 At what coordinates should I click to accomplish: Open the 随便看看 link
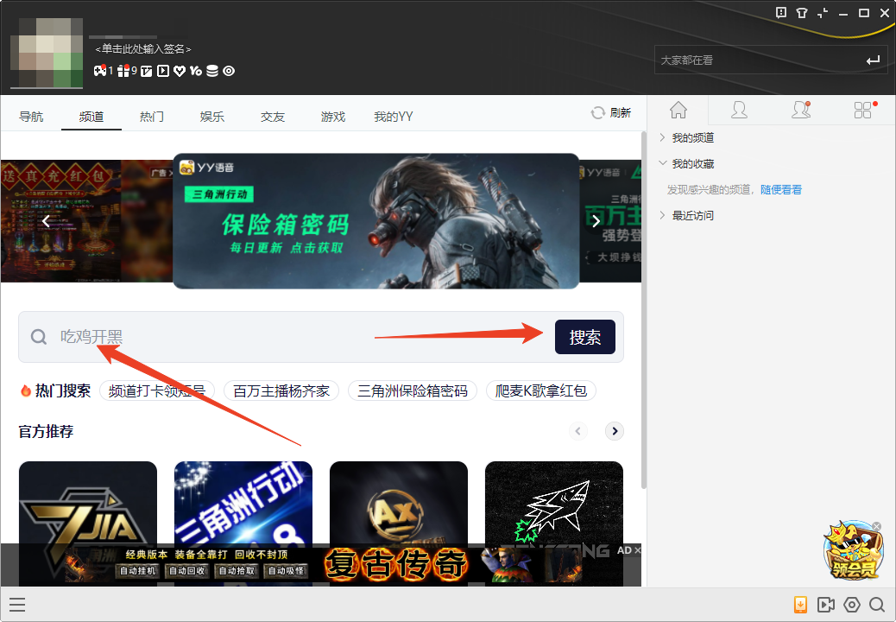pyautogui.click(x=780, y=190)
